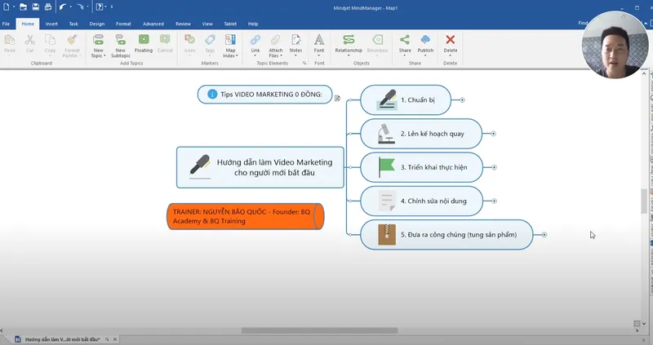Expand subtopics of '5. Đưa ra công chúng'
653x345 pixels.
click(544, 235)
